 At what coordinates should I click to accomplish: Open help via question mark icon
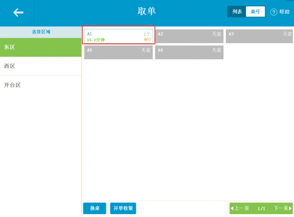tap(273, 12)
